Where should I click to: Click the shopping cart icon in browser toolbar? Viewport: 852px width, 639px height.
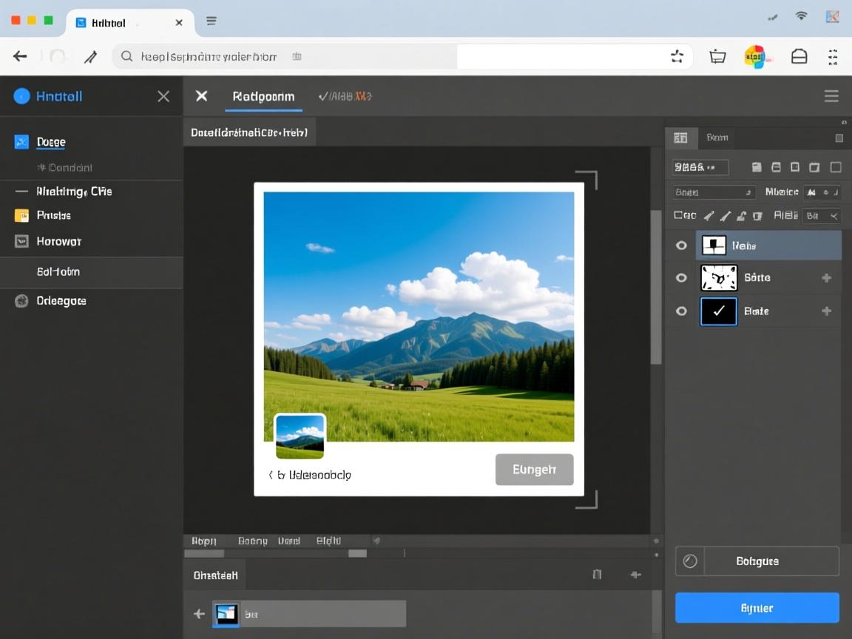pyautogui.click(x=717, y=56)
